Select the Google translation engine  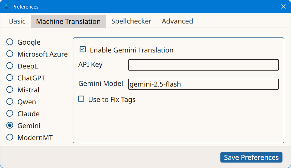tap(10, 42)
